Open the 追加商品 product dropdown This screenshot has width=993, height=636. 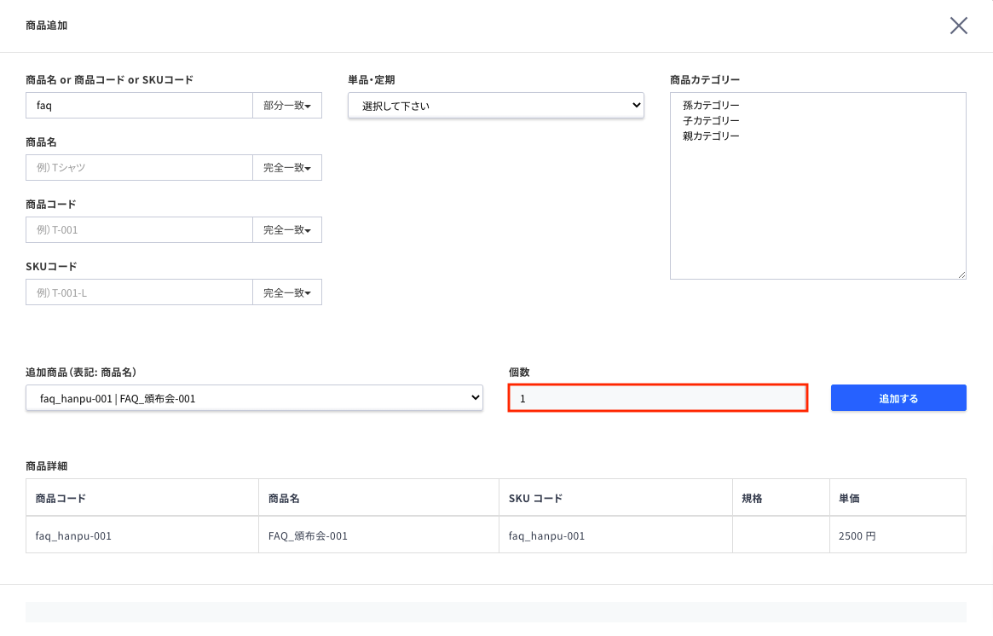pos(254,398)
